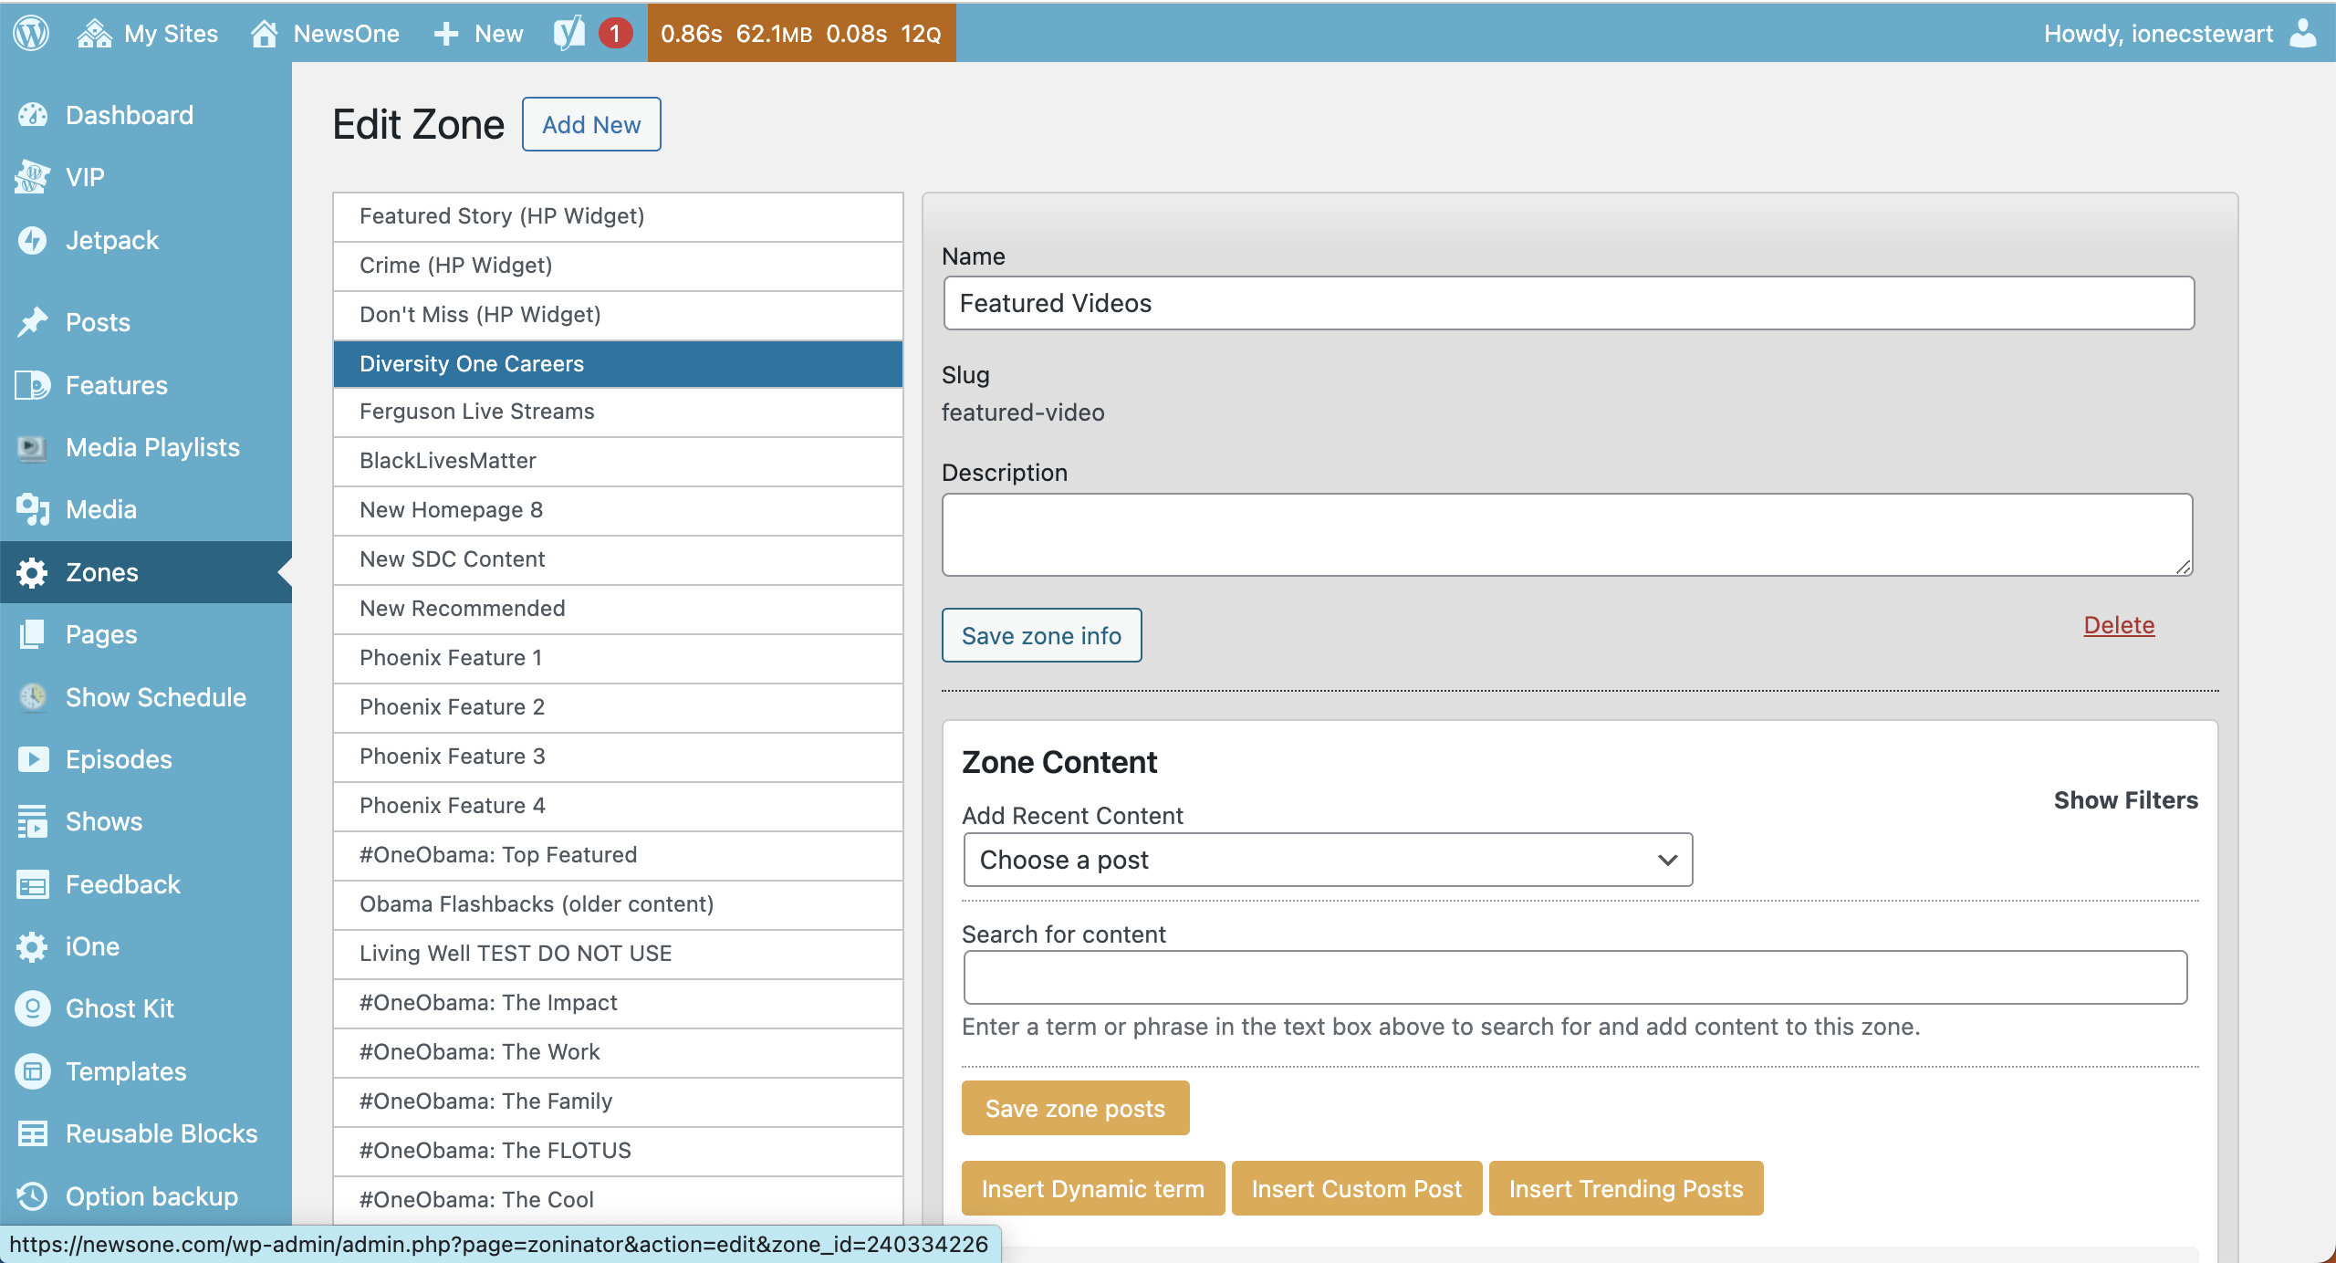
Task: Open the My Sites admin menu
Action: 149,34
